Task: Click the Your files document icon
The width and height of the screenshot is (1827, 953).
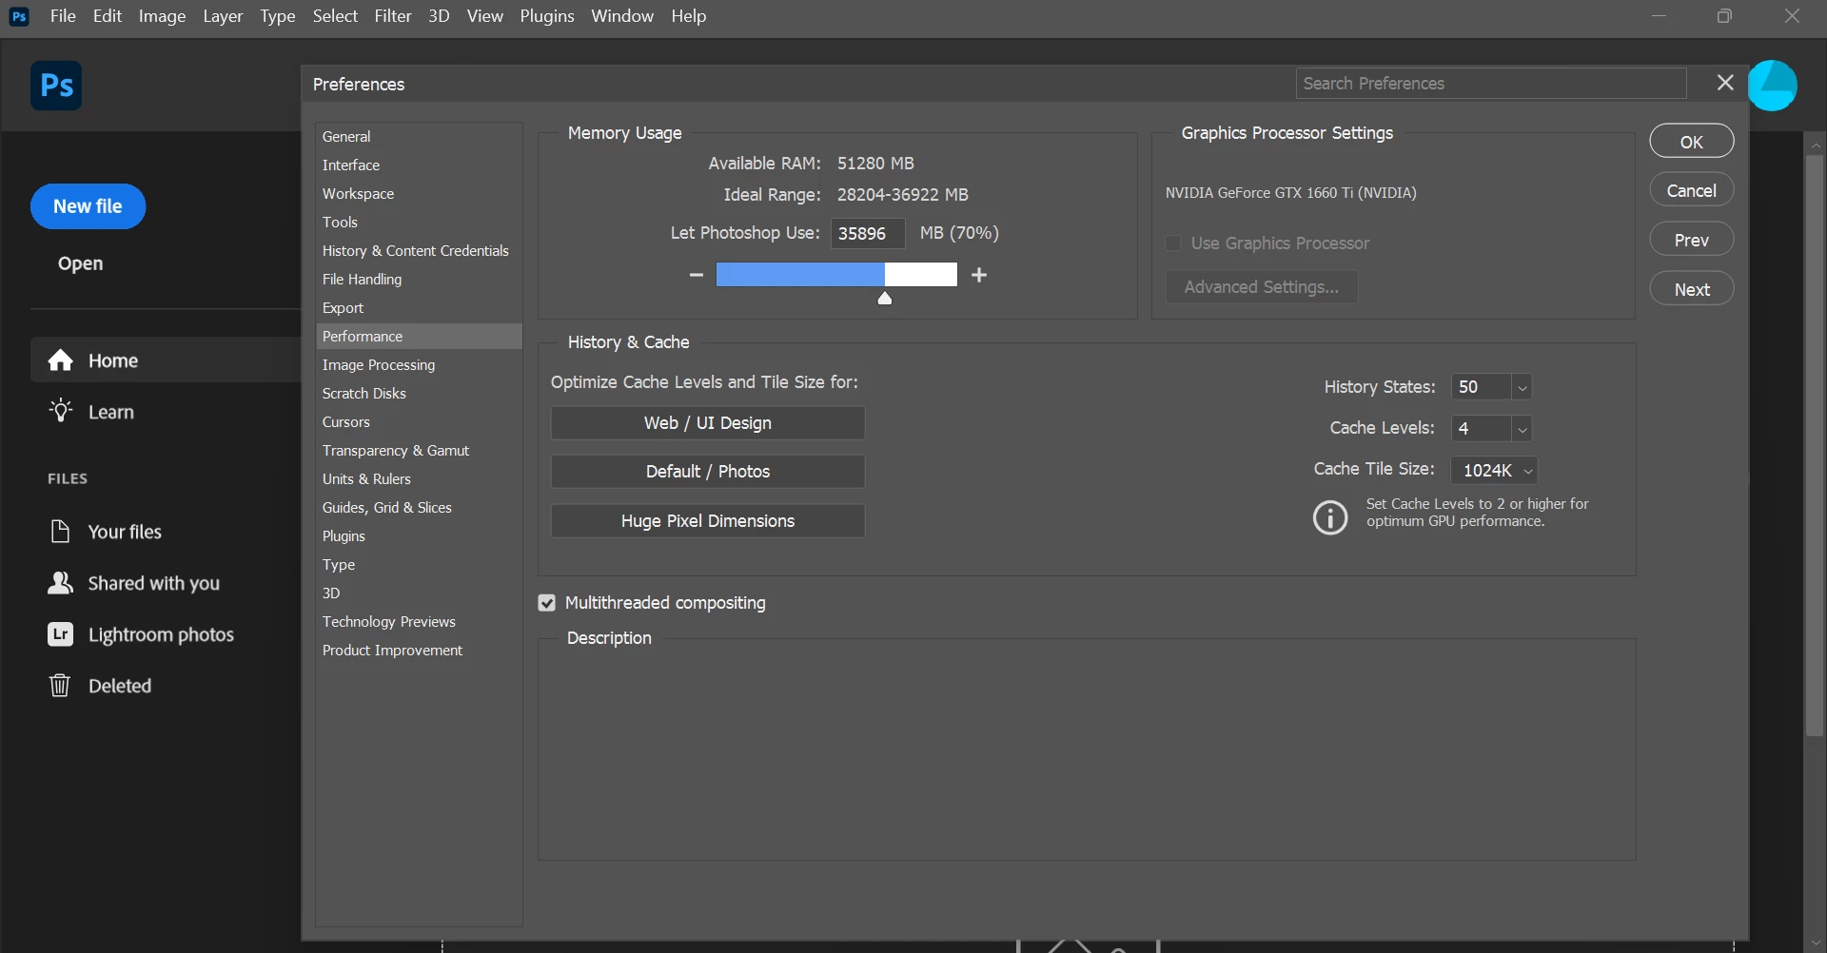Action: (60, 531)
